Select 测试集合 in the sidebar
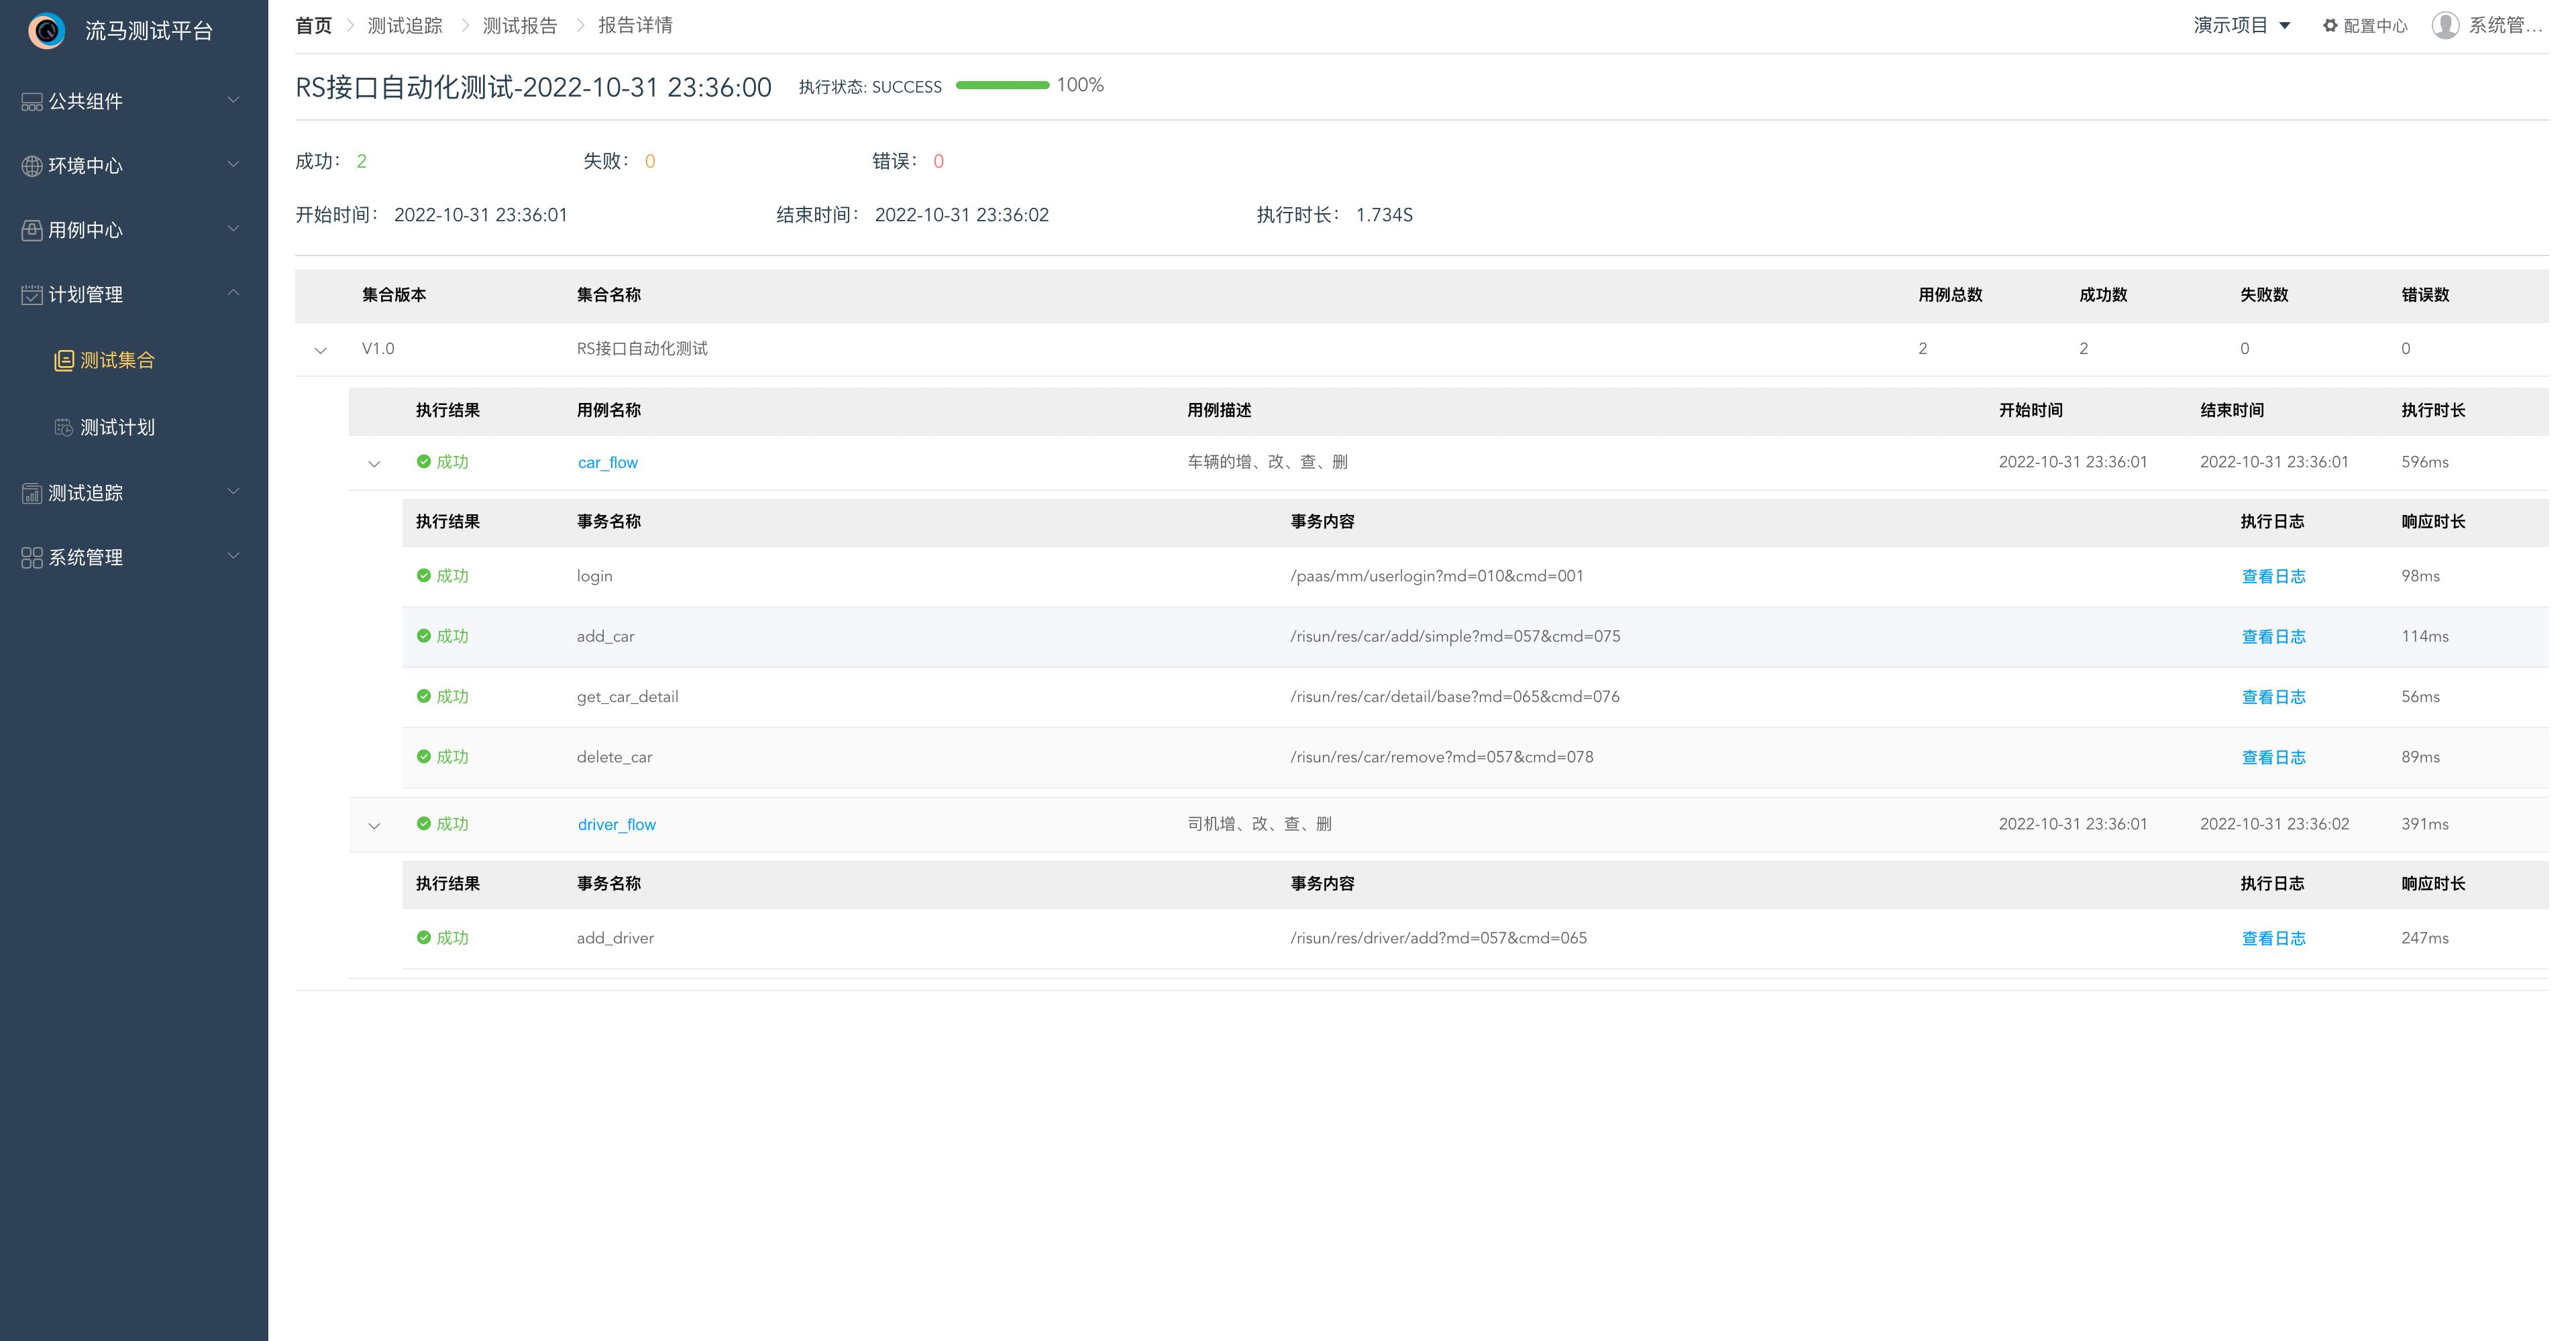The height and width of the screenshot is (1341, 2576). coord(116,361)
